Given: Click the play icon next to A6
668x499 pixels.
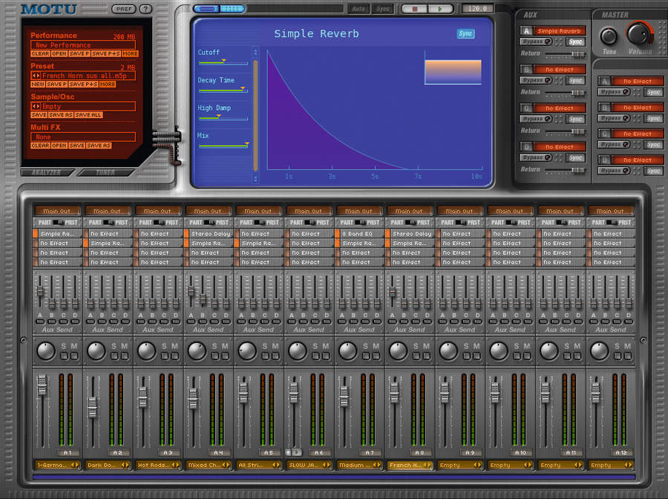Looking at the screenshot, I should pyautogui.click(x=298, y=452).
